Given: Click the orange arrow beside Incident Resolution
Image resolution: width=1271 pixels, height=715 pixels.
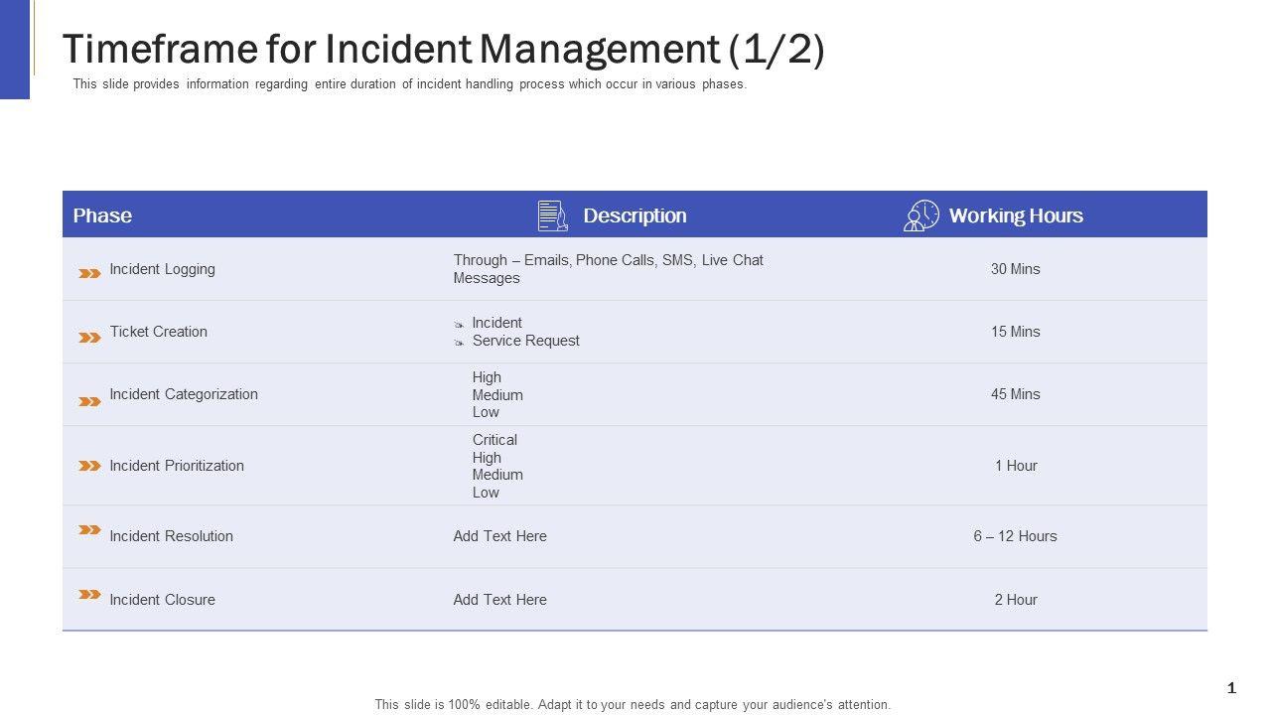Looking at the screenshot, I should tap(89, 530).
